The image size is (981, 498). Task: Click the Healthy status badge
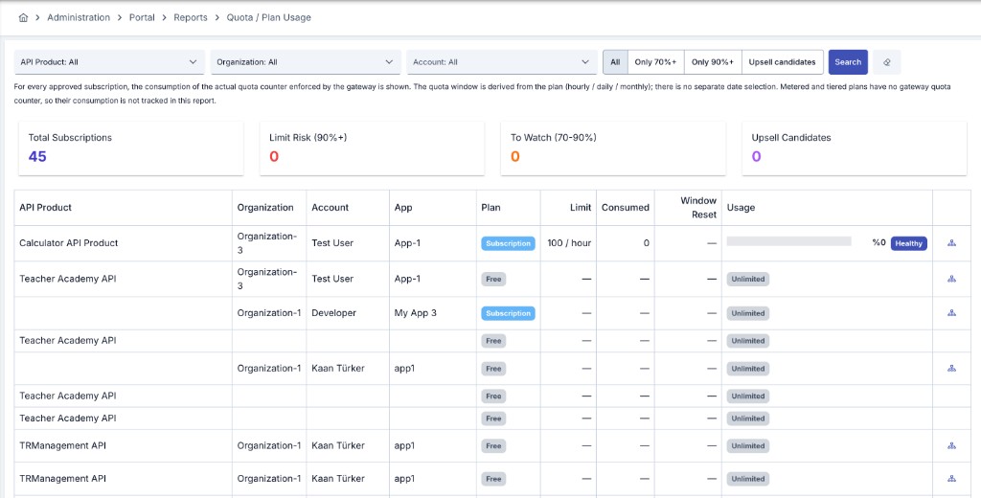[x=908, y=243]
